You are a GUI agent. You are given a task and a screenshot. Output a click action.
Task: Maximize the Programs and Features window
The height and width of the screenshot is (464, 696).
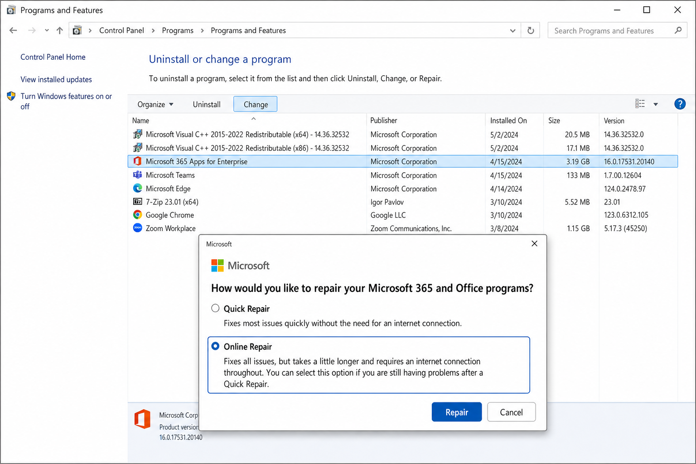click(647, 10)
